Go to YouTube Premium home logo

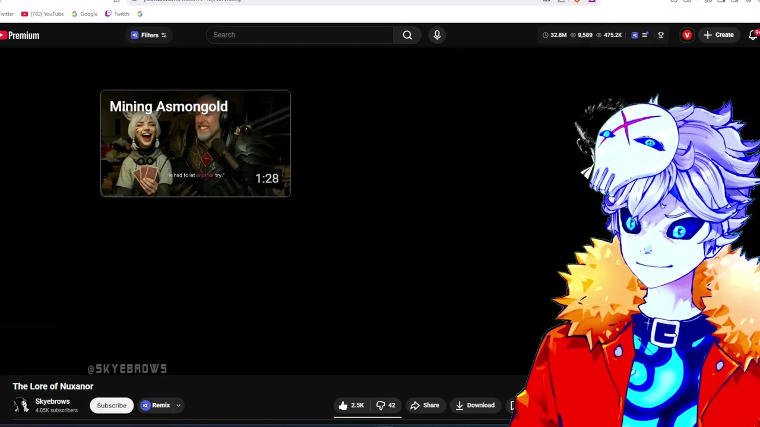point(20,36)
